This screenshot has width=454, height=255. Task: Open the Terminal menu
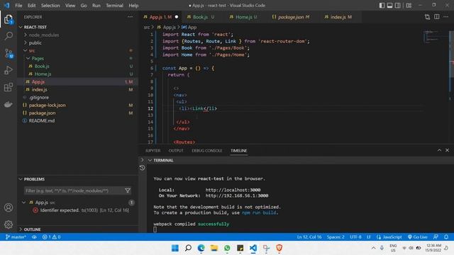tap(114, 5)
